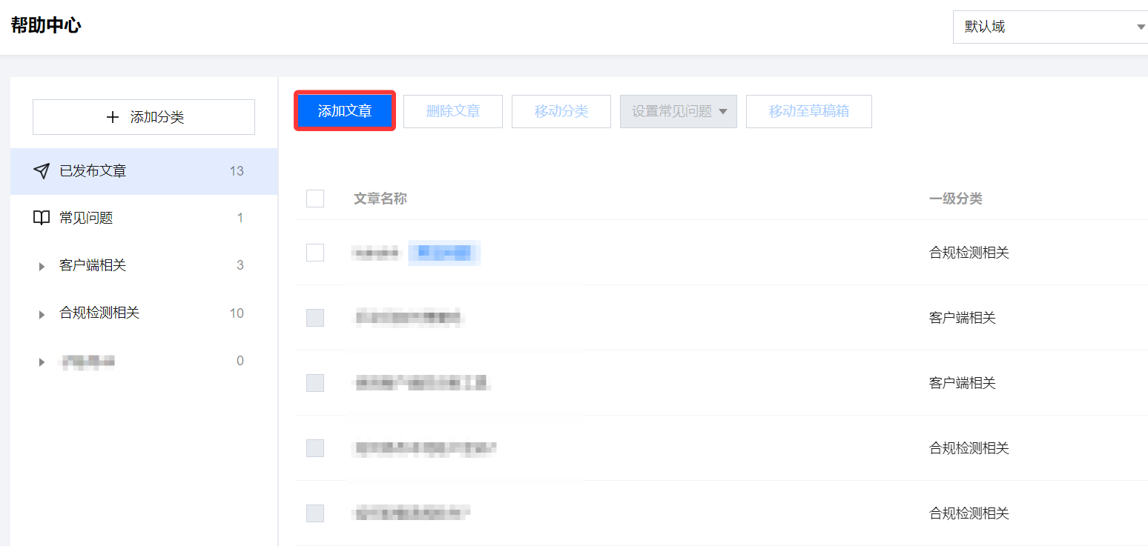Tick the third article row checkbox
1148x546 pixels.
(x=315, y=383)
